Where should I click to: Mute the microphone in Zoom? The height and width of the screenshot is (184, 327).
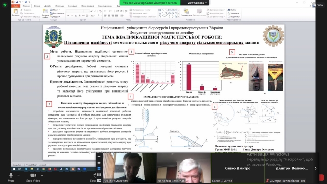11,177
